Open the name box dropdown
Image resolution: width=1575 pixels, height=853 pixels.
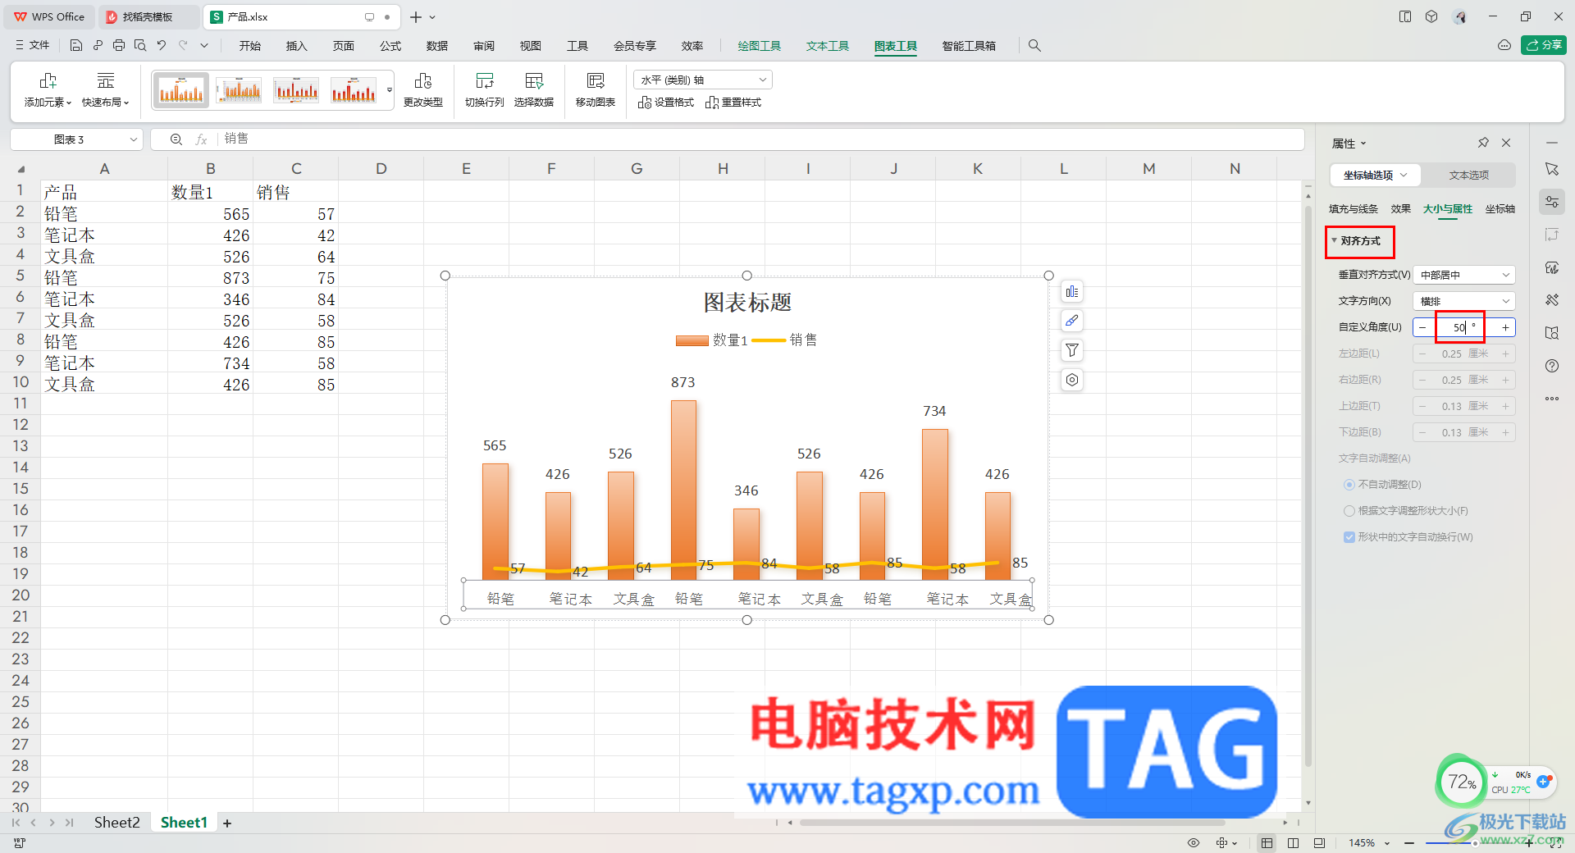coord(134,139)
